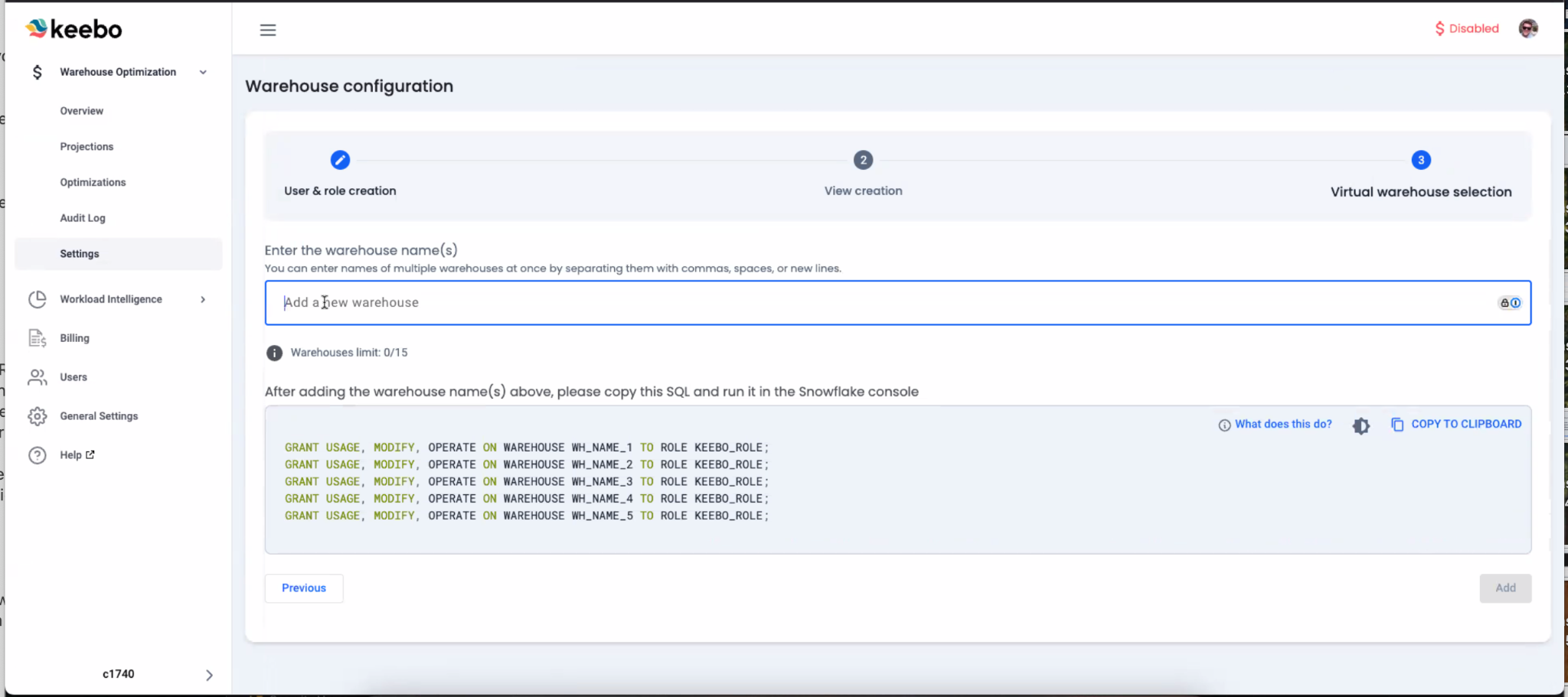Jump to step 2 View creation
The image size is (1568, 697).
click(863, 160)
